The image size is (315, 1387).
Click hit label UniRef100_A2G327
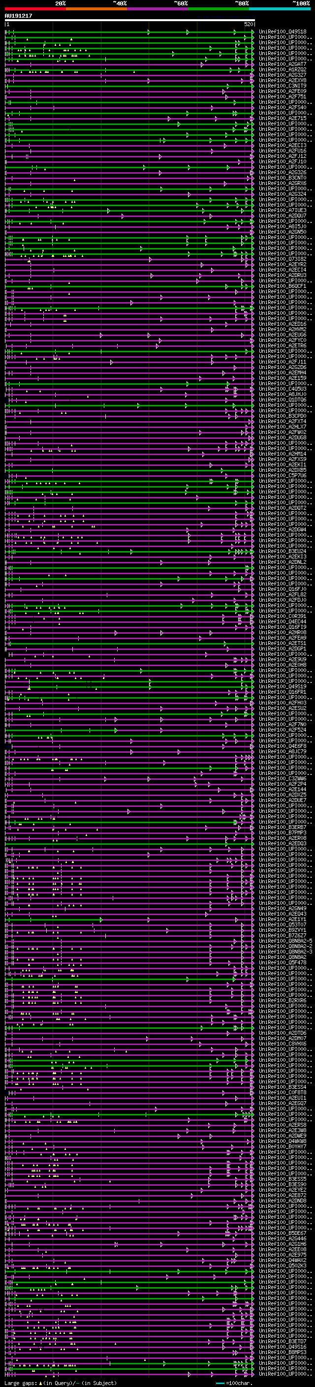(x=283, y=75)
